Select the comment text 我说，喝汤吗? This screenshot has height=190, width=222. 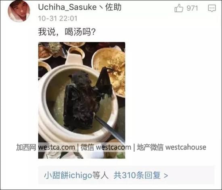[x=67, y=32]
